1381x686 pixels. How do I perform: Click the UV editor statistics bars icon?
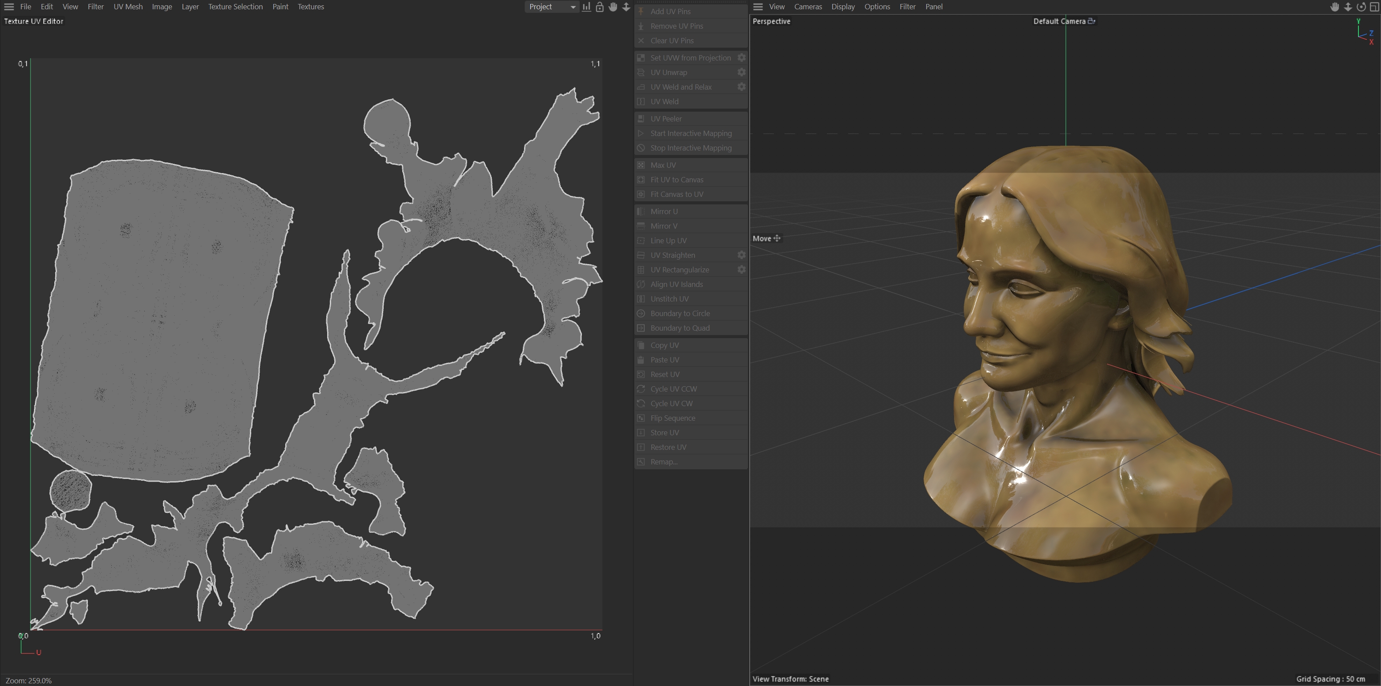[x=586, y=7]
